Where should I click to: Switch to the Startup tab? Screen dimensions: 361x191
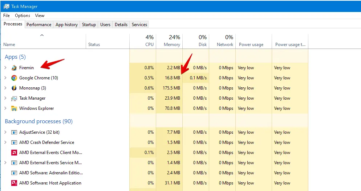[x=89, y=25]
